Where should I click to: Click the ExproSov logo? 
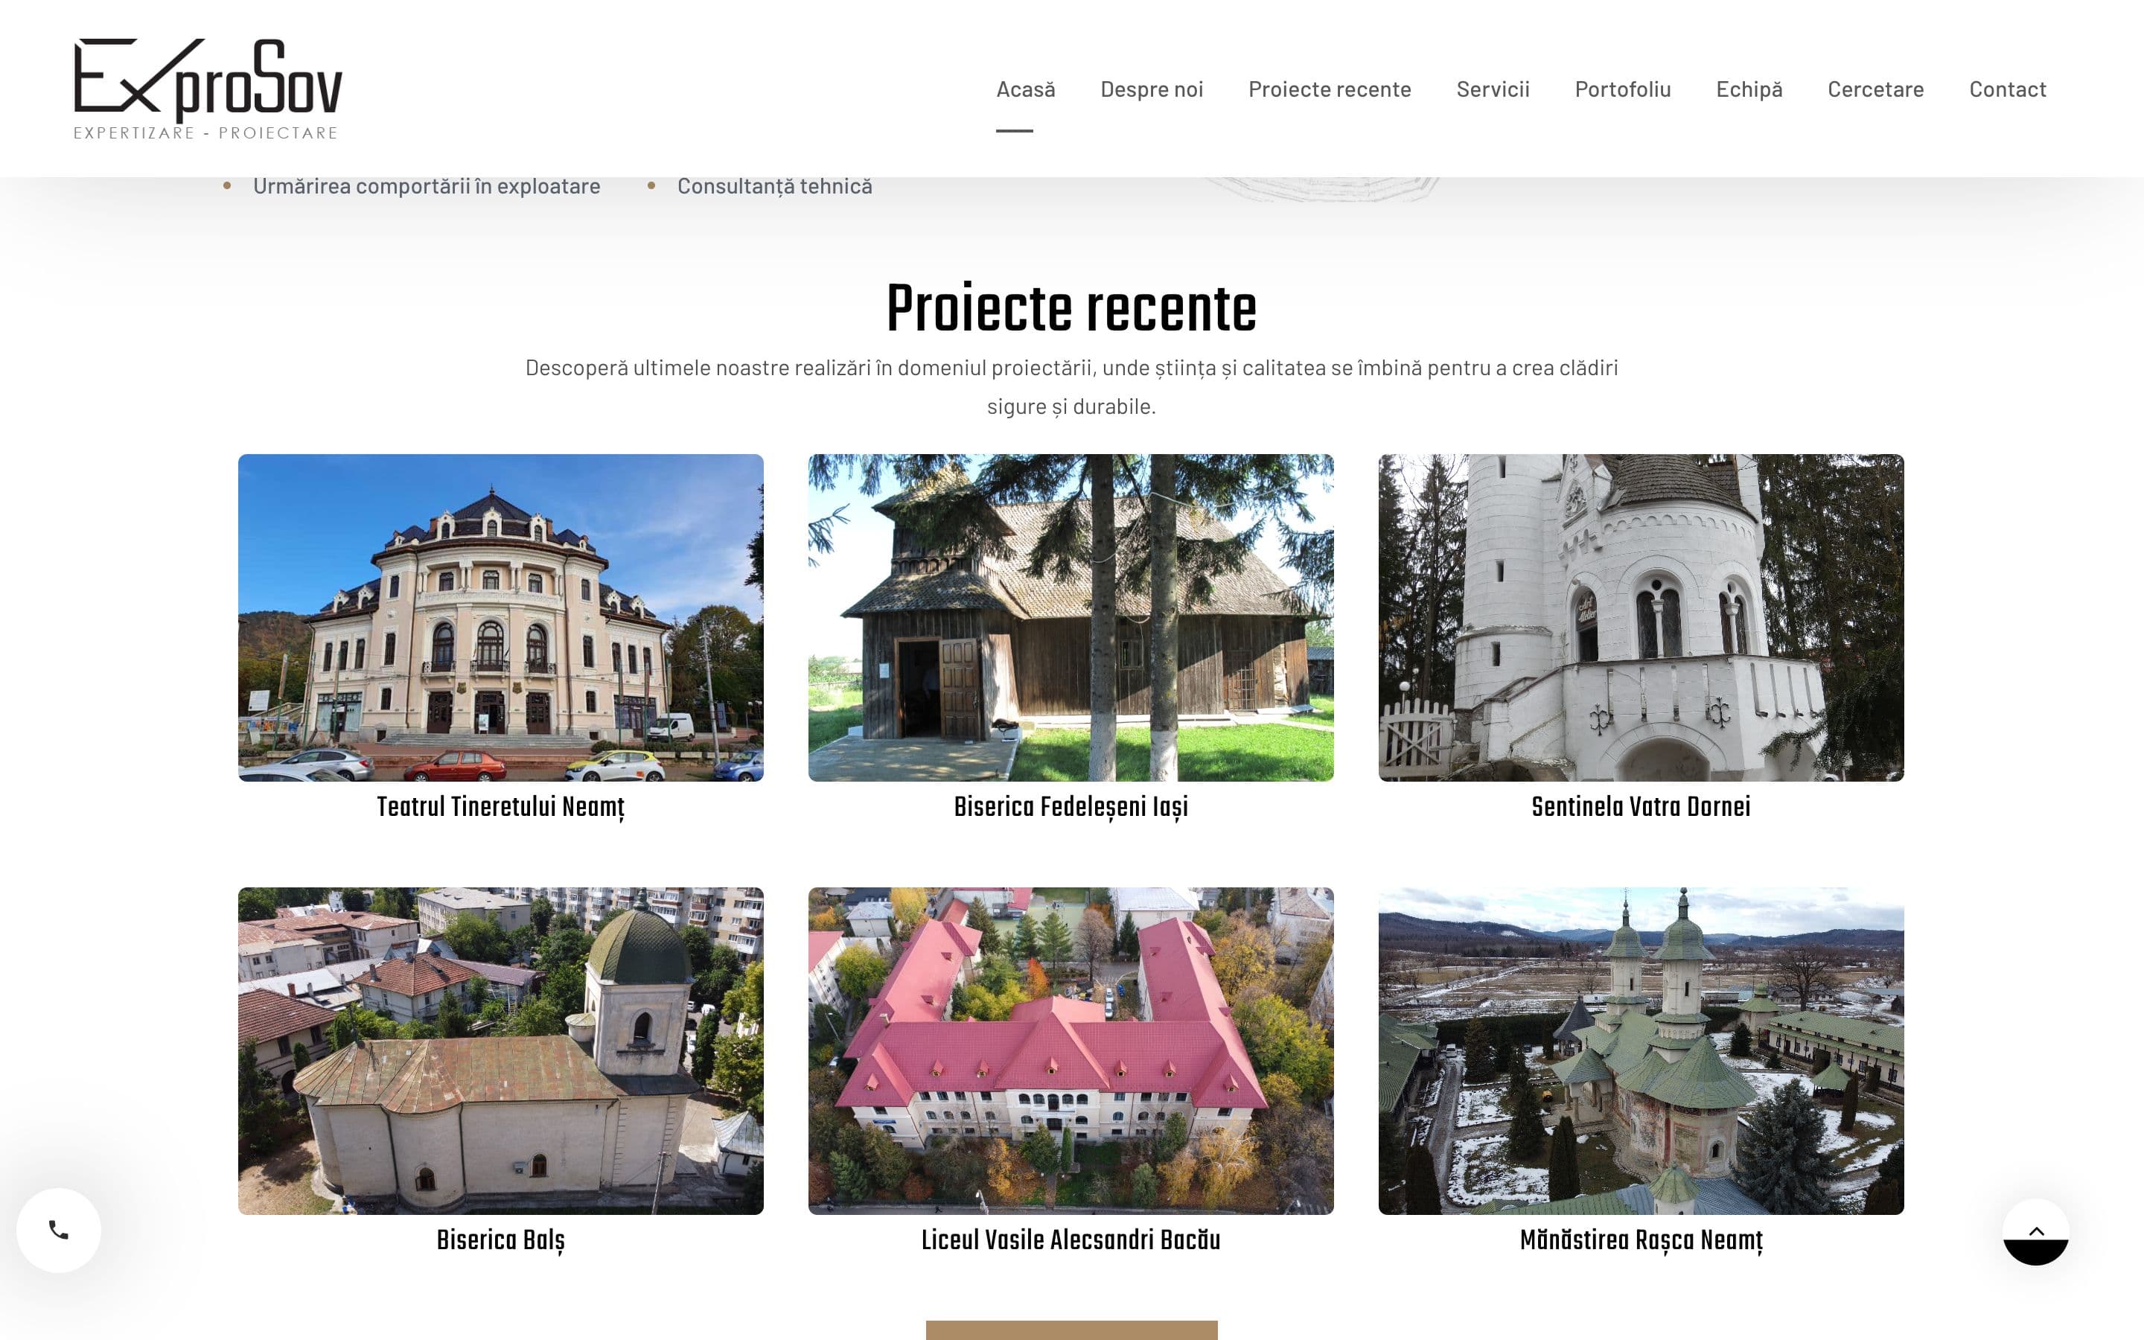click(x=208, y=89)
